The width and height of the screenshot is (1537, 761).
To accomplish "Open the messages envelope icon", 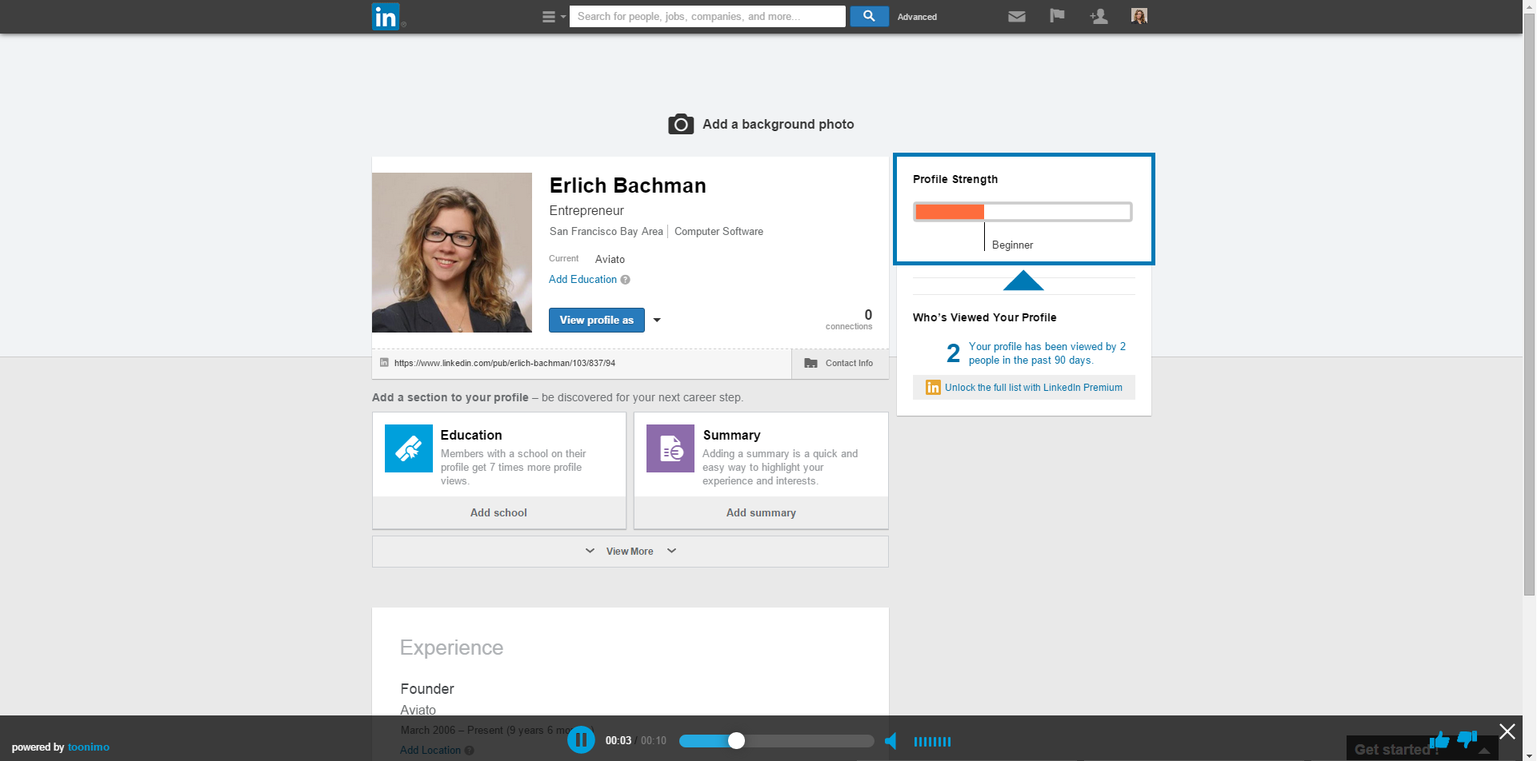I will tap(1017, 16).
